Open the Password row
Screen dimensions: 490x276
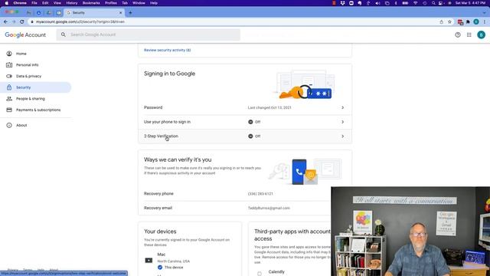245,107
